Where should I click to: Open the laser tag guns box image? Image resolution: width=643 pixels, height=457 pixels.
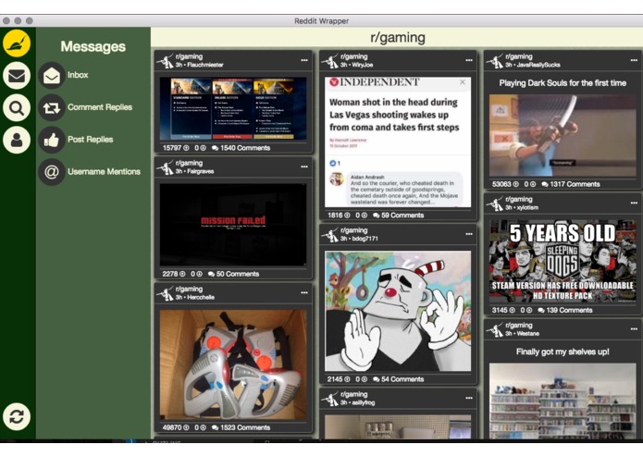coord(233,364)
